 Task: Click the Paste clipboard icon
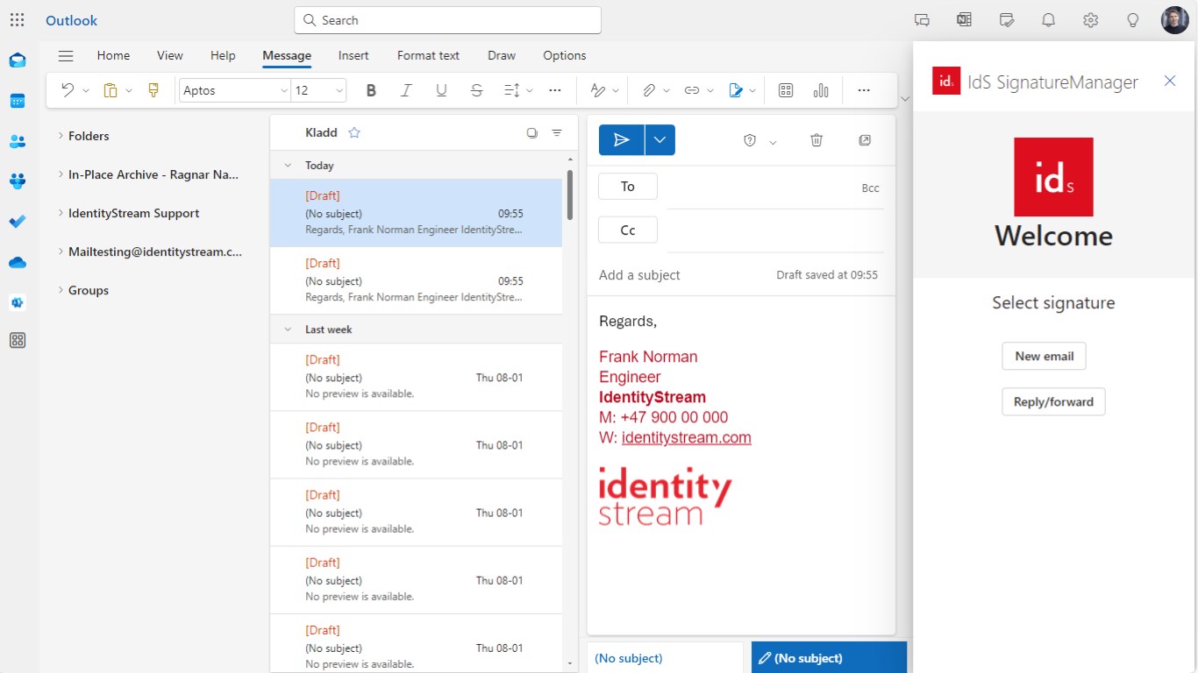coord(111,90)
